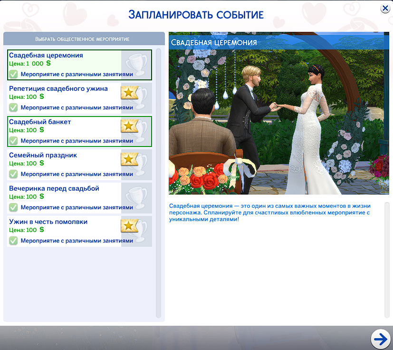Click the gold star icon for Ужин в честь помолвки
Image resolution: width=393 pixels, height=350 pixels.
point(129,226)
